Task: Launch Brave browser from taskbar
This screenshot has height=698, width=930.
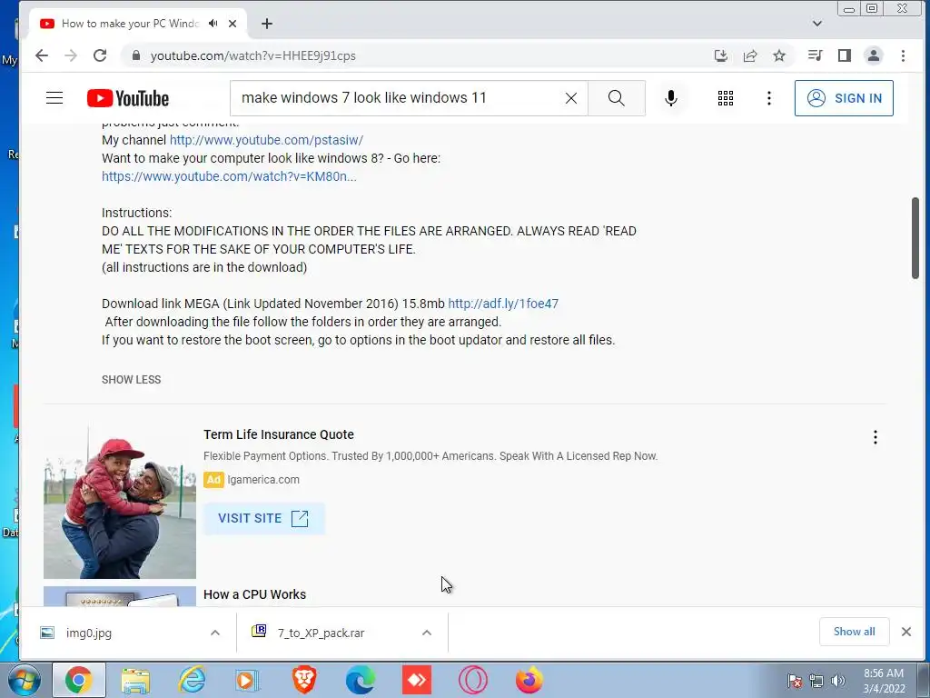Action: (x=304, y=680)
